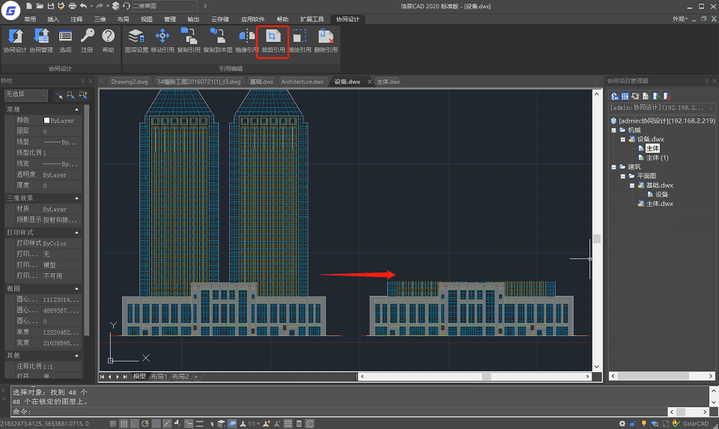Select the 复制引用 copy reference tool
This screenshot has width=719, height=429.
pos(189,40)
